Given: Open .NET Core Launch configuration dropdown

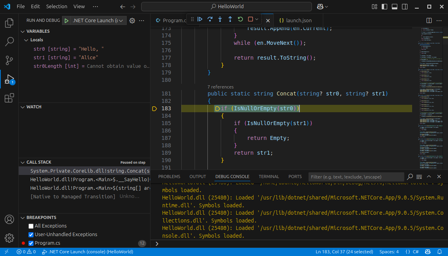Looking at the screenshot, I should click(98, 21).
